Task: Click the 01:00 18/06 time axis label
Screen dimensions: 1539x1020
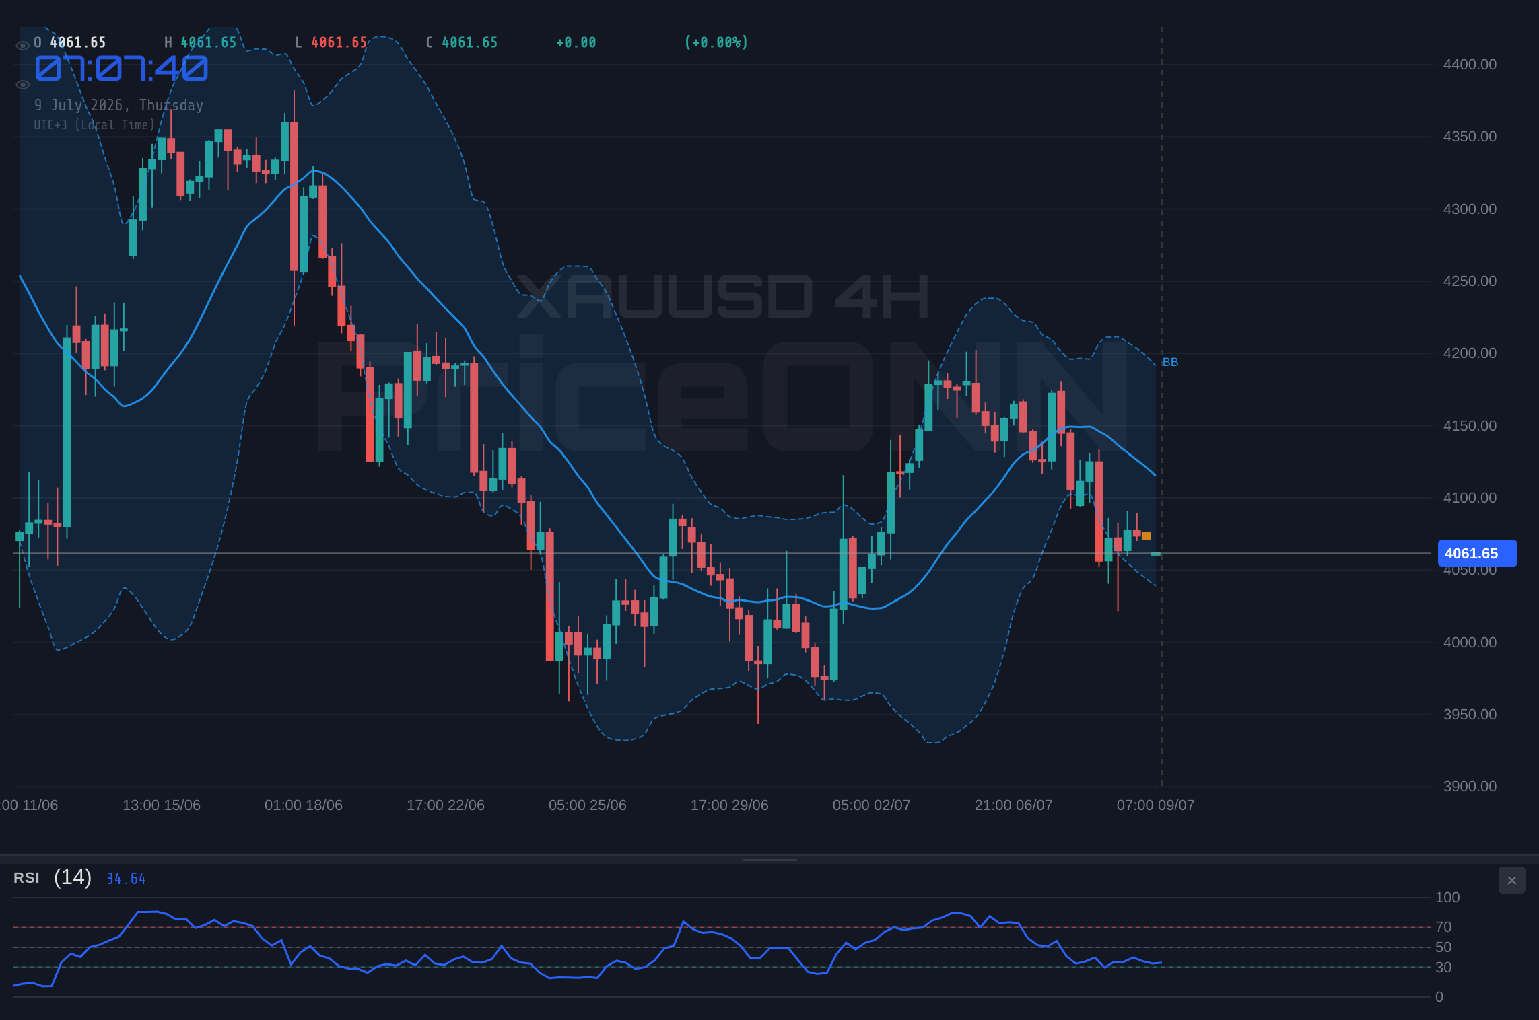Action: coord(304,805)
